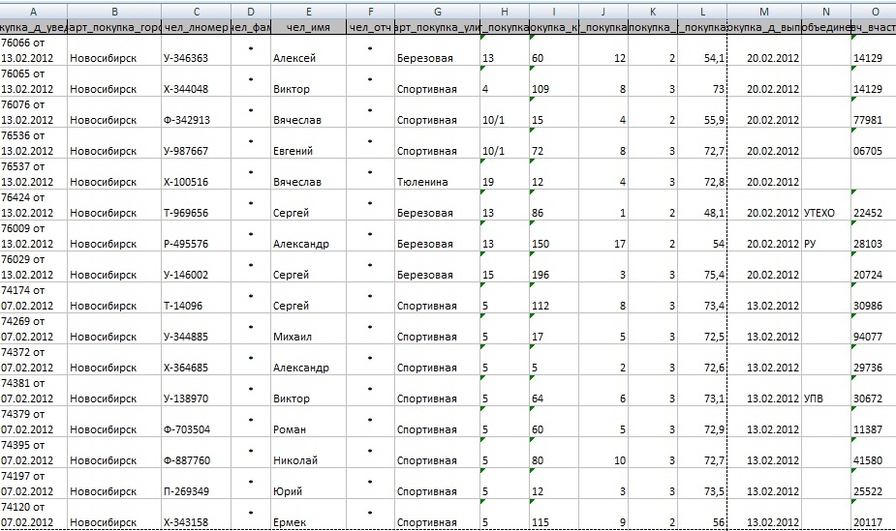Screen dimensions: 896x531
Task: Select column A header
Action: 34,11
